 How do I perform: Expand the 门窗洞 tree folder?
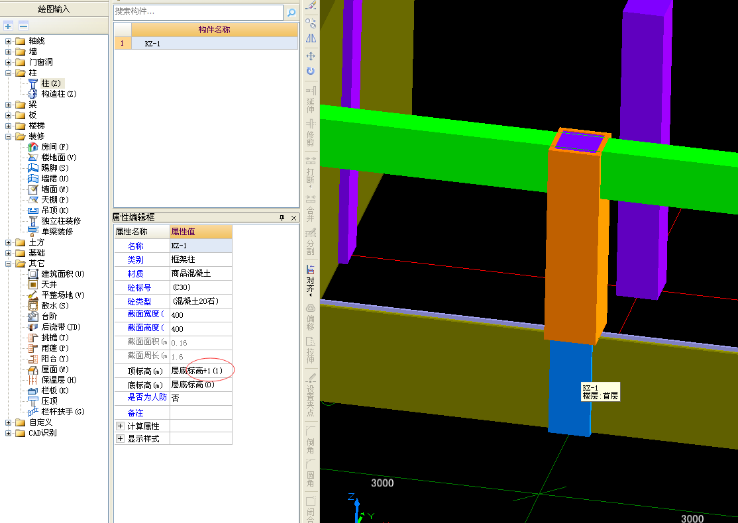click(x=8, y=62)
